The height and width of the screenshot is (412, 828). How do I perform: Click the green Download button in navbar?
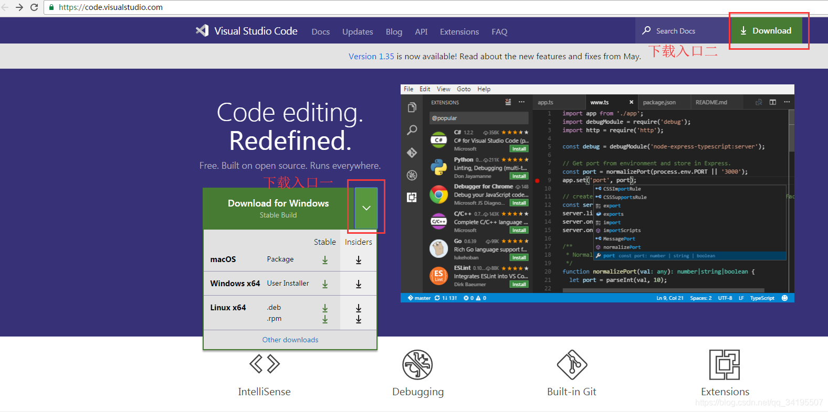pos(766,30)
